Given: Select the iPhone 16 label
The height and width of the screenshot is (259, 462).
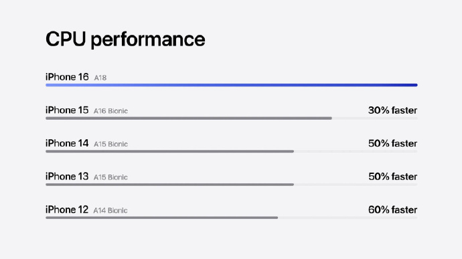Looking at the screenshot, I should pos(67,77).
